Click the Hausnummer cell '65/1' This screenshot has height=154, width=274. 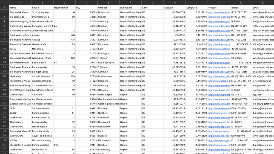(x=64, y=63)
